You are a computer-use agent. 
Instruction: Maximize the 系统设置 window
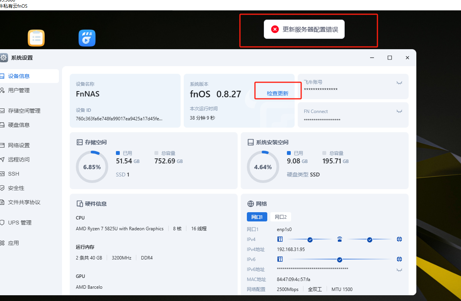[389, 58]
